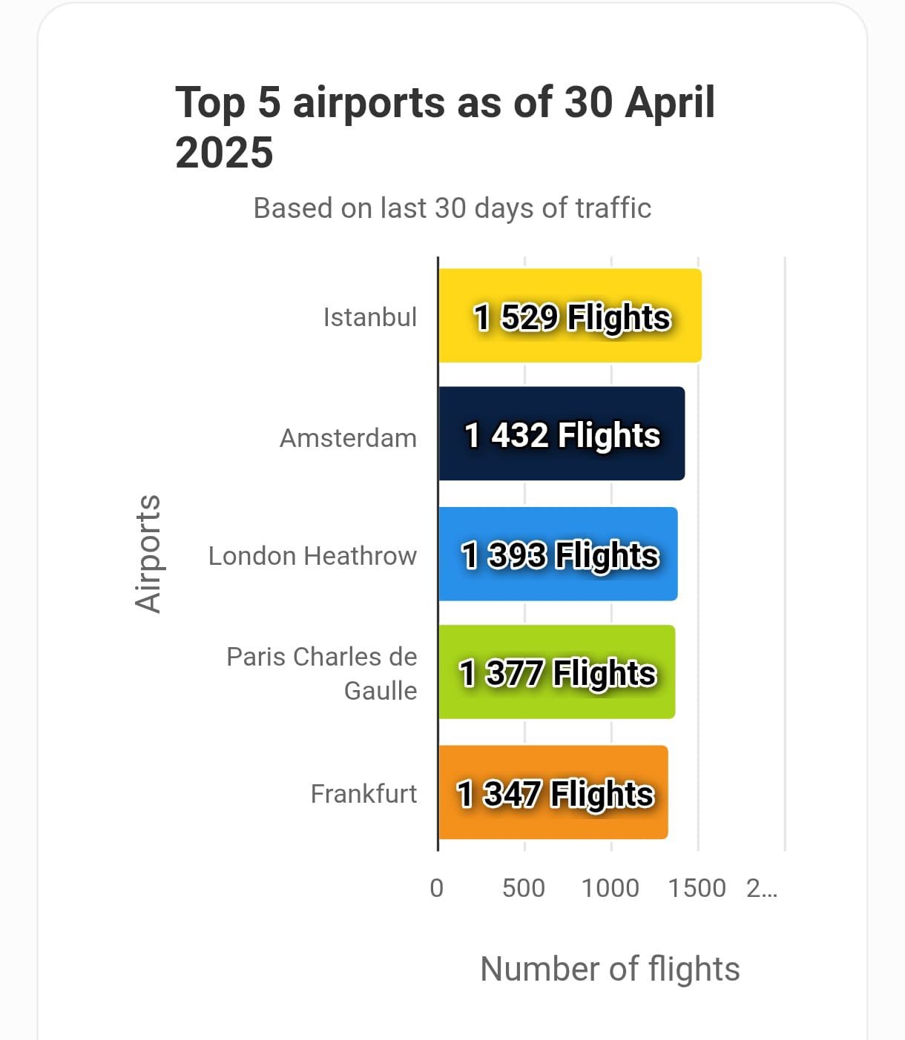Click the Frankfurt airport axis label

click(363, 794)
